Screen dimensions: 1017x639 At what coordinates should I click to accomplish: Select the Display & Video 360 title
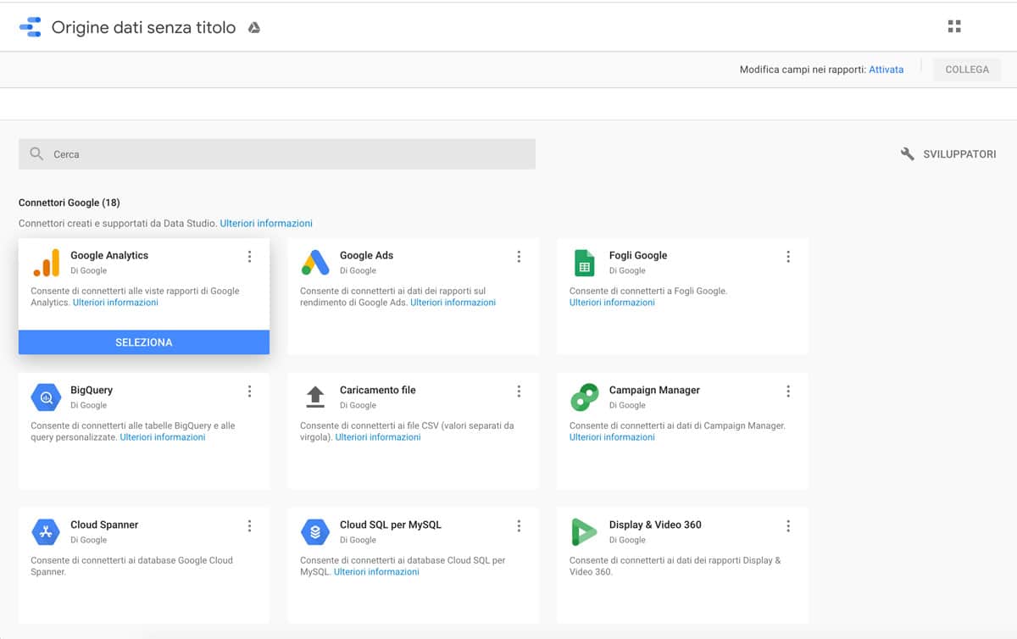[655, 525]
